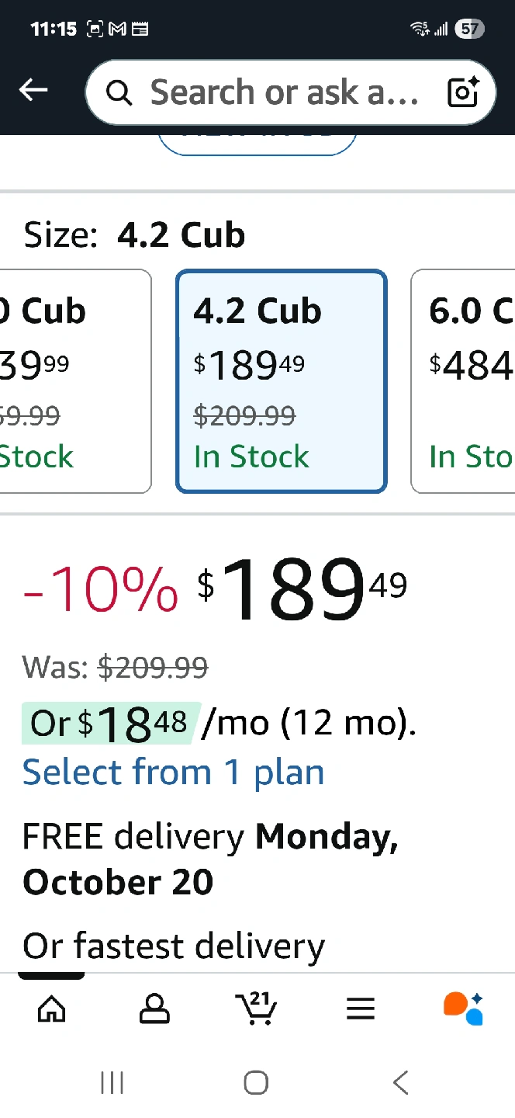
Task: Click Select from 1 plan link
Action: [173, 773]
